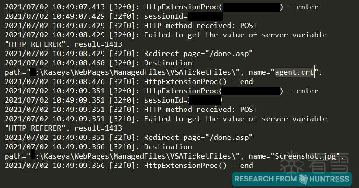Screen dimensions: 359x188
Task: Click "POST" on the 10:49:07.429 method line
Action: (248, 26)
